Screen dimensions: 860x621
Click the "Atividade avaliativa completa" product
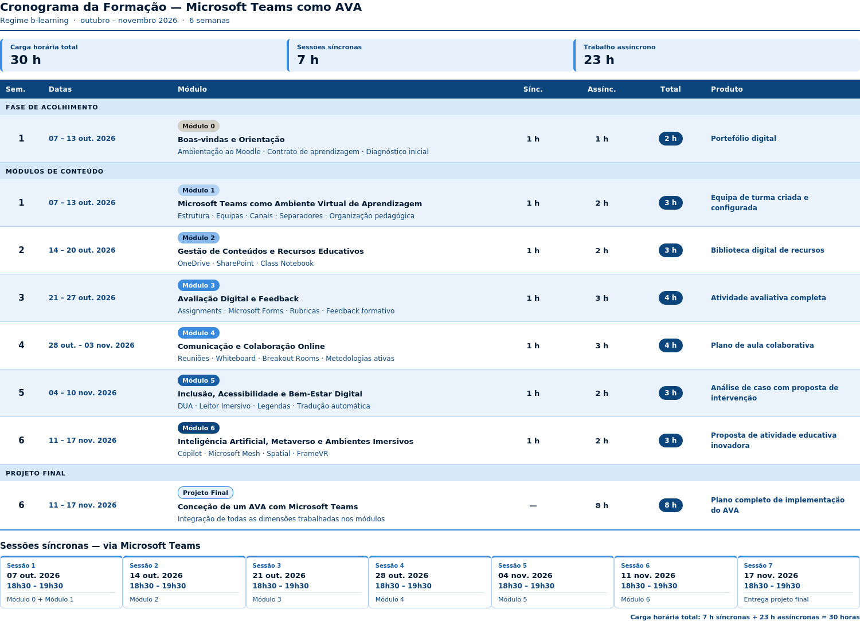click(x=768, y=298)
